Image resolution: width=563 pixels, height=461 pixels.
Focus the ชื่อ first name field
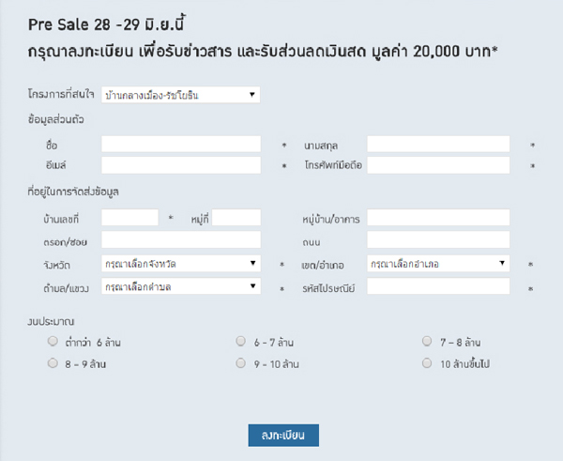point(180,145)
